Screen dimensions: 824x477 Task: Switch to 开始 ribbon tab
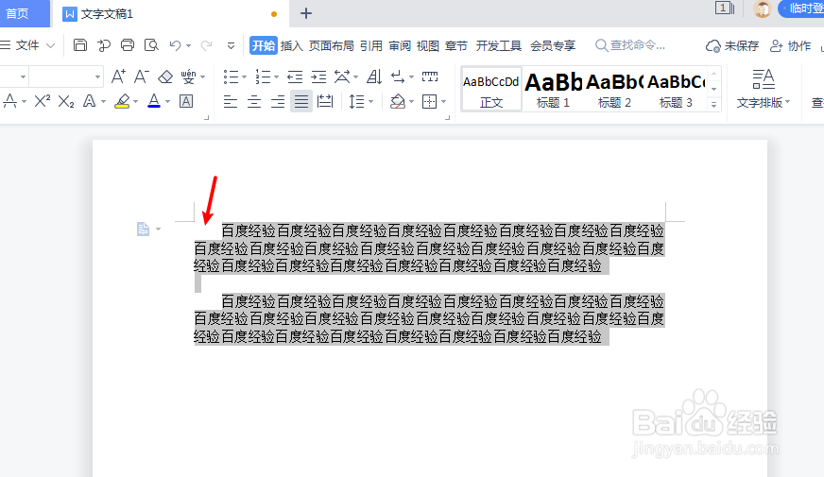point(264,45)
